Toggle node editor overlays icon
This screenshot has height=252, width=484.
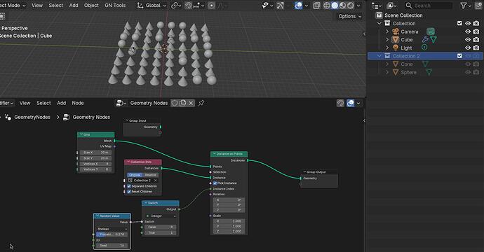pyautogui.click(x=350, y=103)
